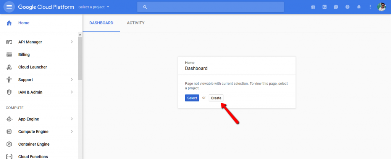Click the Billing card icon
Viewport: 391px width, 159px height.
[x=9, y=55]
